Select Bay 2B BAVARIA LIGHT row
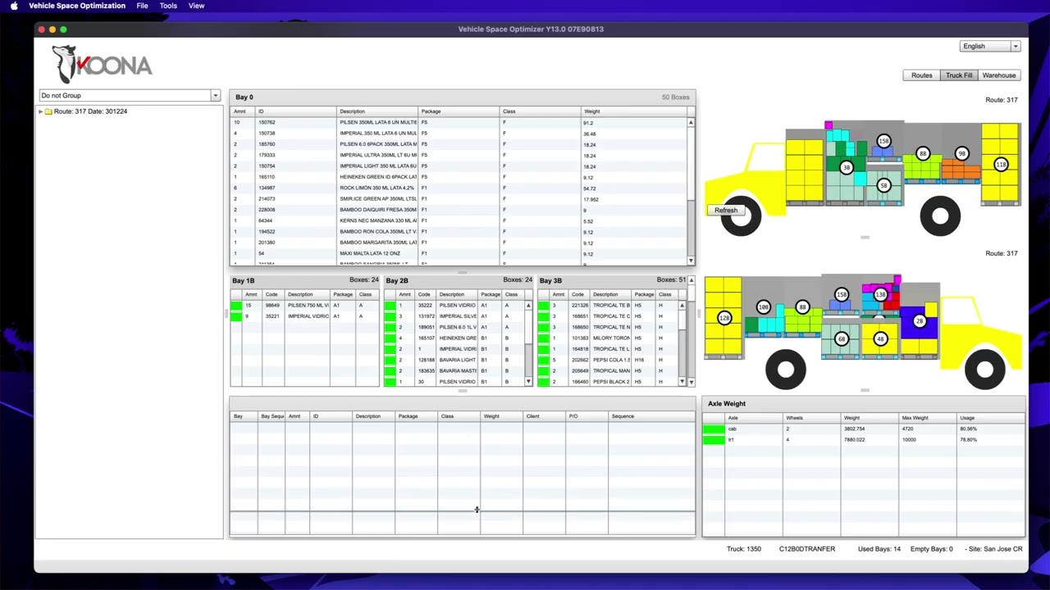 pyautogui.click(x=454, y=360)
